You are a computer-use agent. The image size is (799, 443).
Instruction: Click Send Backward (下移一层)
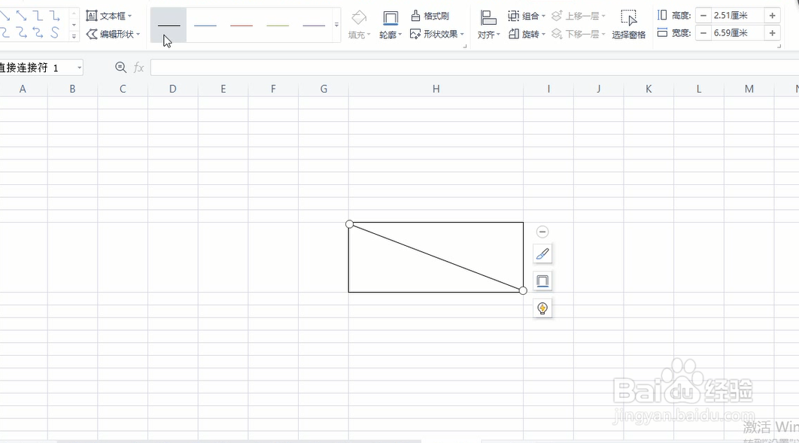(x=579, y=34)
